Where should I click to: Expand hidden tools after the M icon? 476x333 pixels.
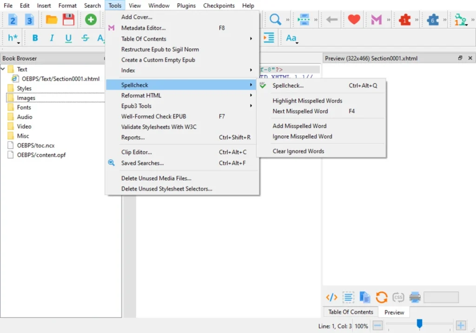[389, 20]
